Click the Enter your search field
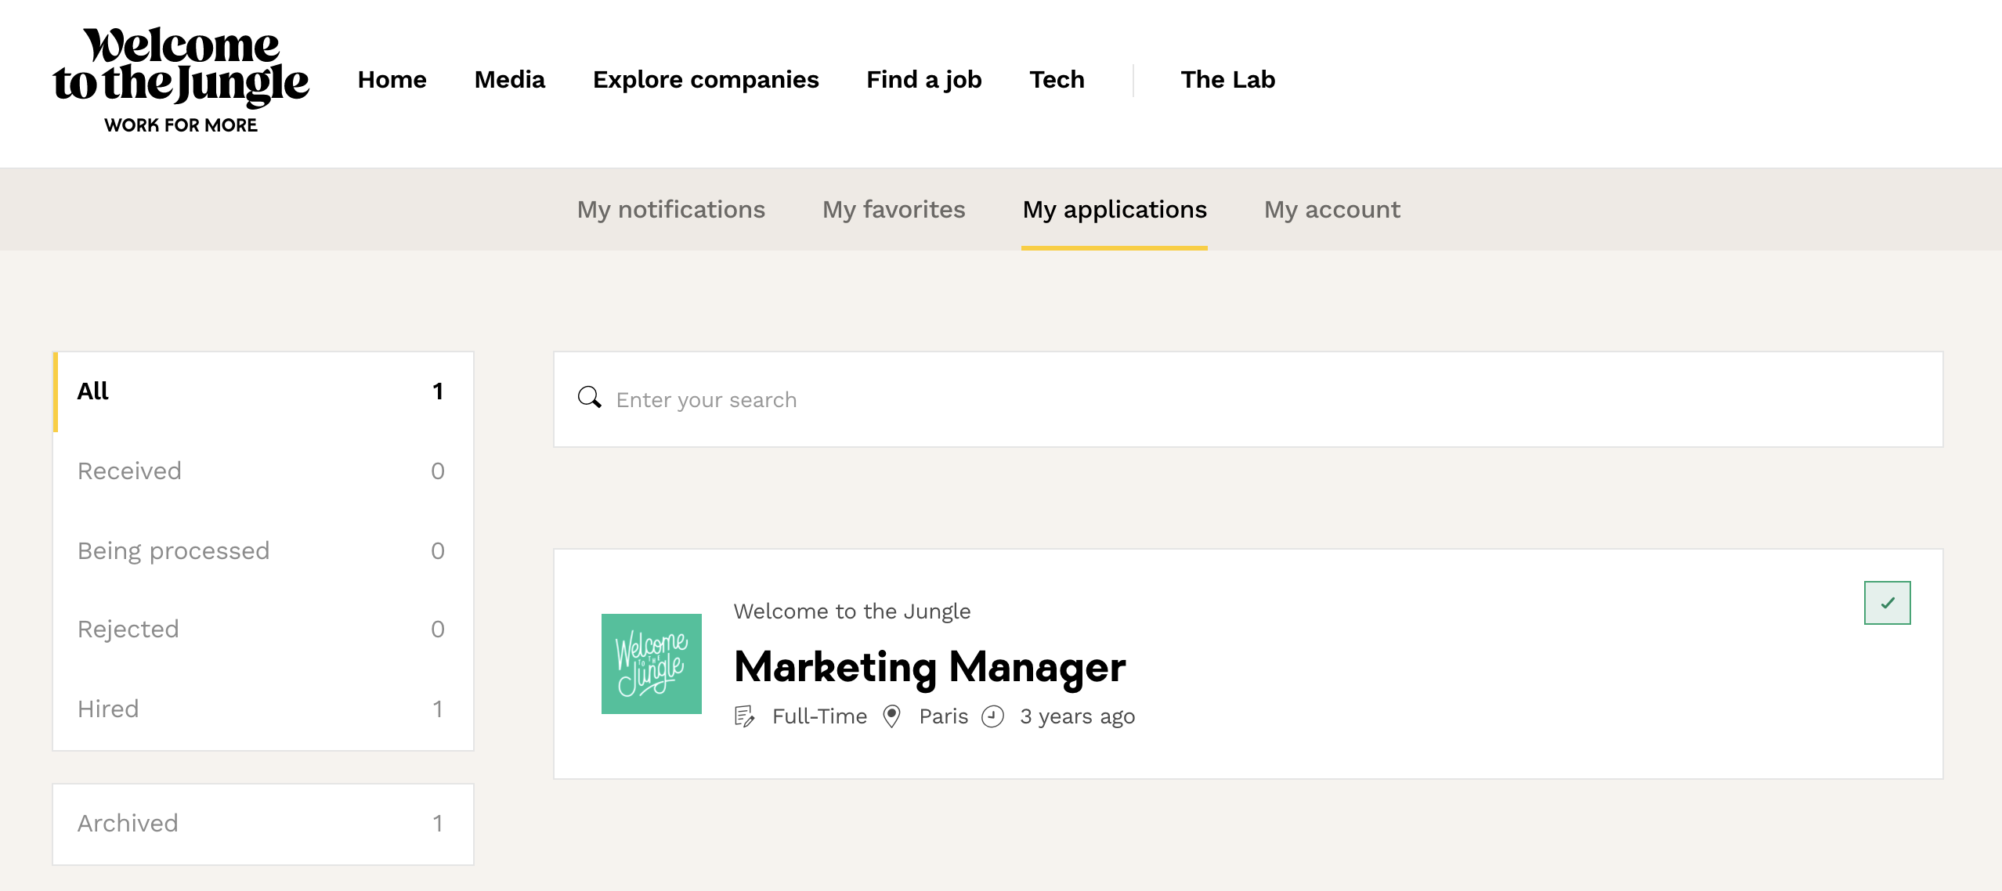The image size is (2002, 891). 1253,400
